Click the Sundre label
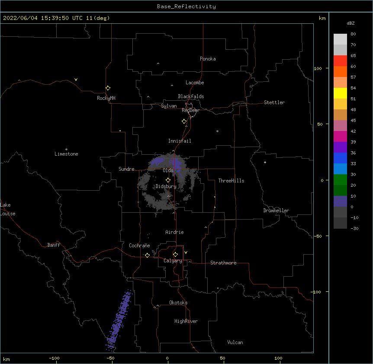Screen dimensions: 373x364 pos(126,169)
